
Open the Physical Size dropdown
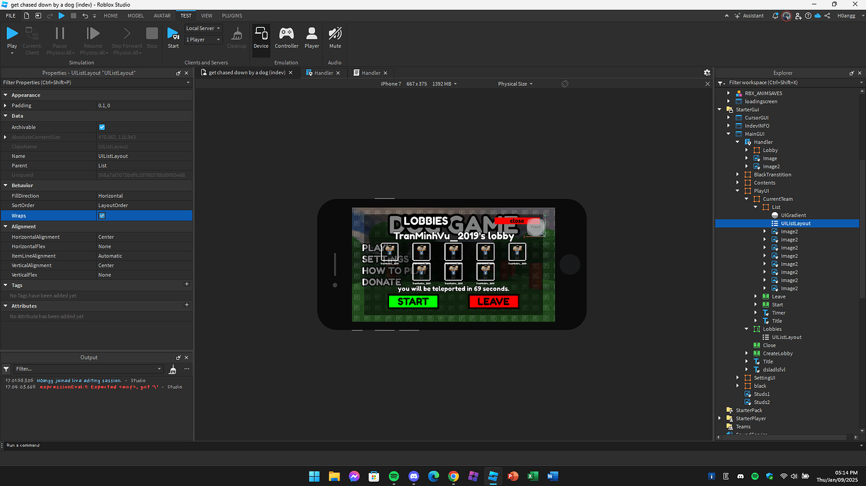[x=515, y=83]
